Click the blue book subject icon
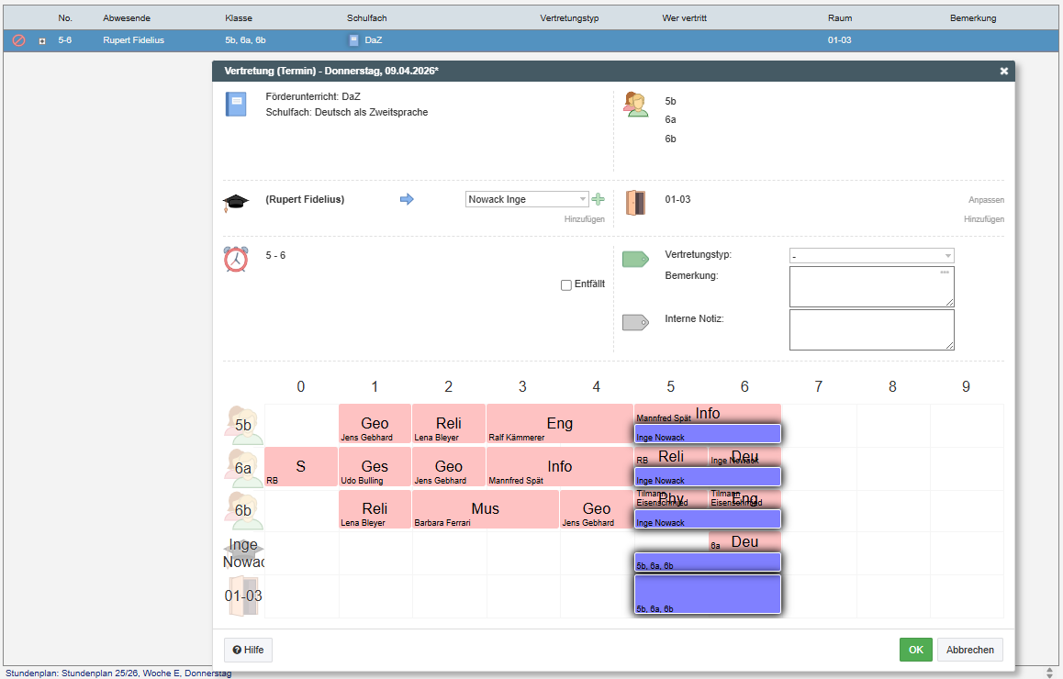Viewport: 1063px width, 679px height. point(236,105)
